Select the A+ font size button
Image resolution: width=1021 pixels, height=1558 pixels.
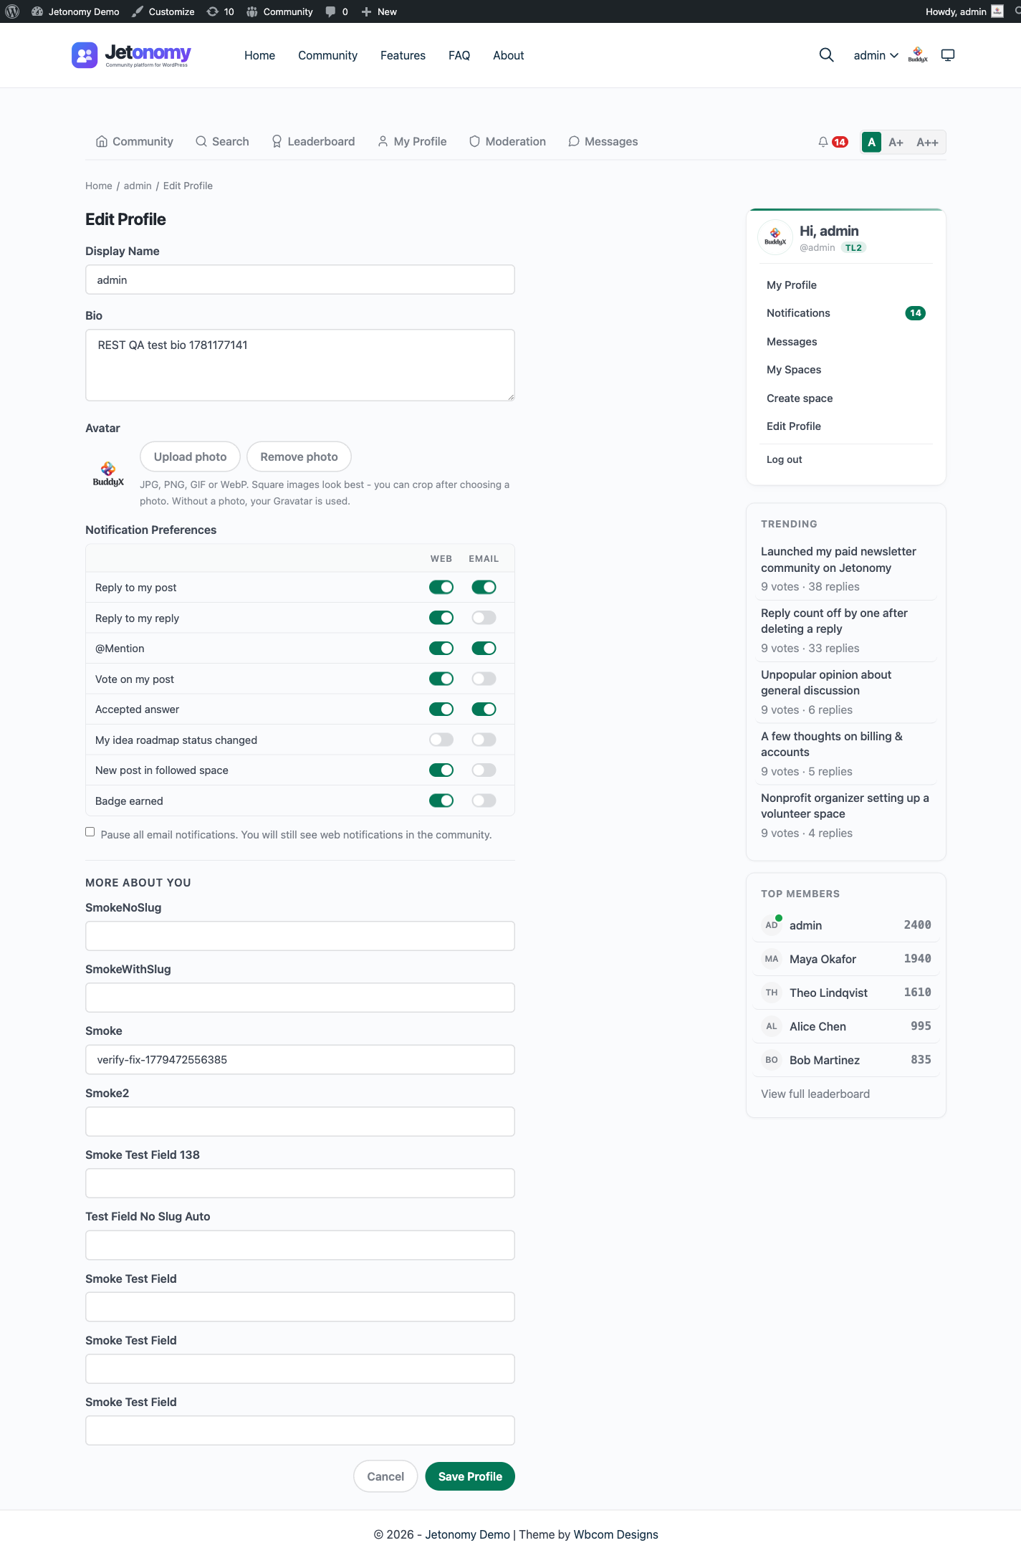[896, 142]
